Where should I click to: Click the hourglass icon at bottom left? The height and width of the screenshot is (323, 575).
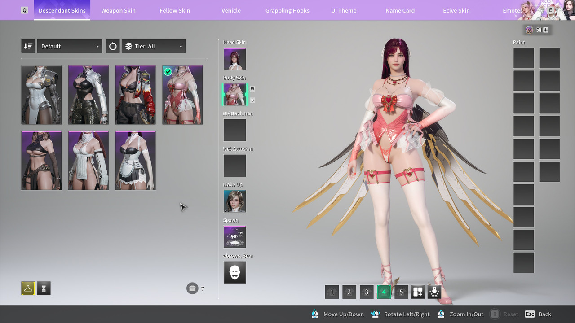tap(44, 288)
